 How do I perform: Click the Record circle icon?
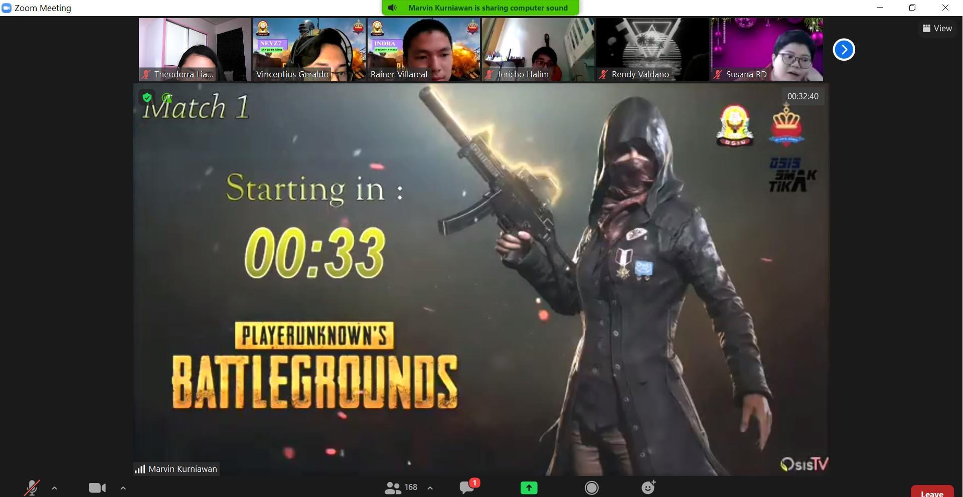[592, 487]
